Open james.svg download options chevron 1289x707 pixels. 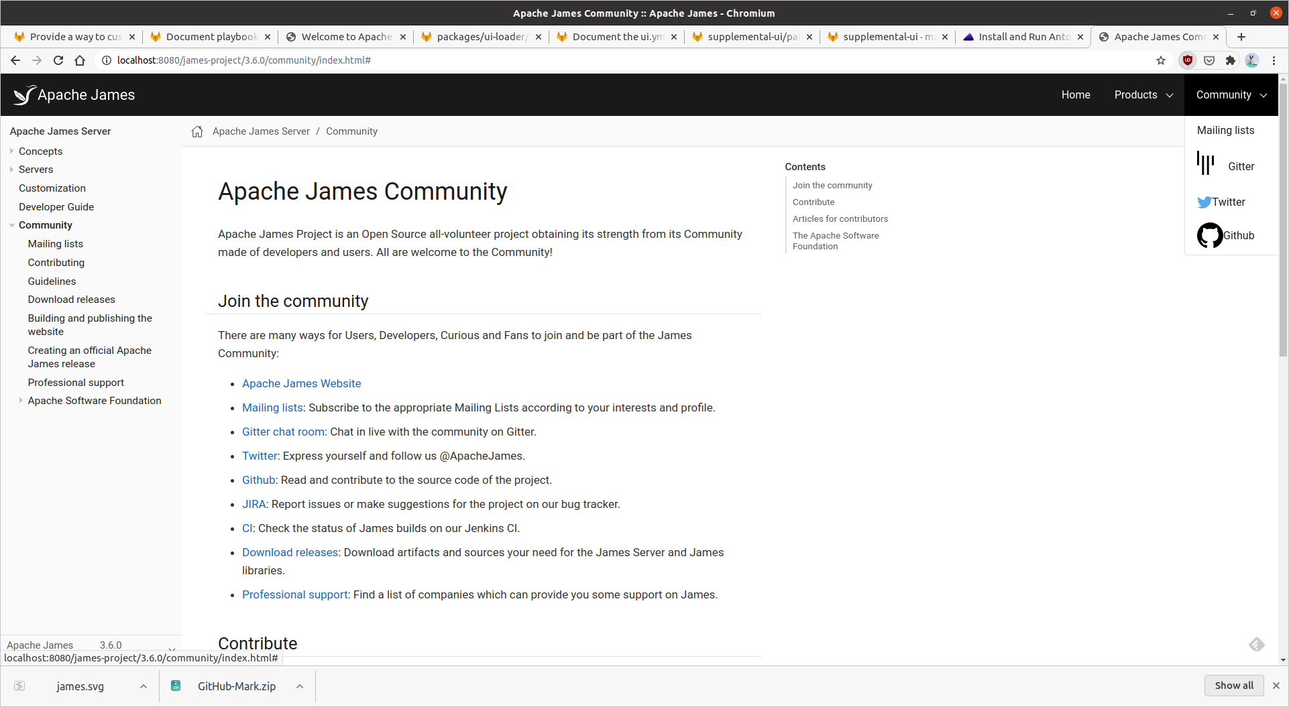click(x=144, y=686)
